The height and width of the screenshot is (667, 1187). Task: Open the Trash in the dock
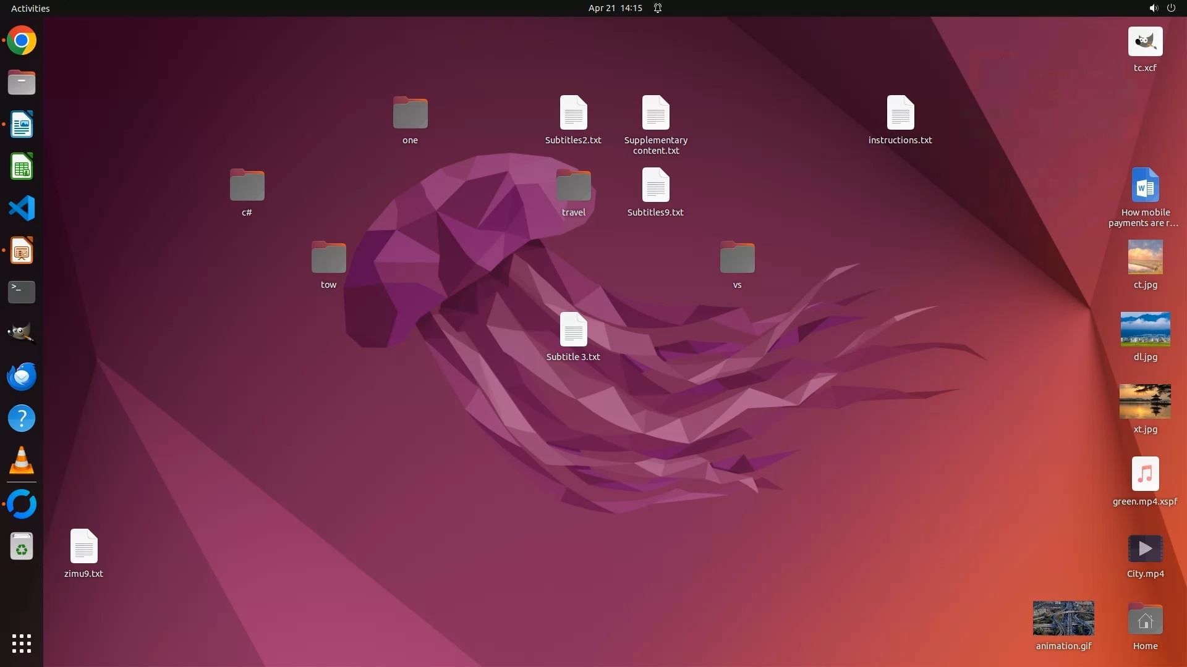22,547
